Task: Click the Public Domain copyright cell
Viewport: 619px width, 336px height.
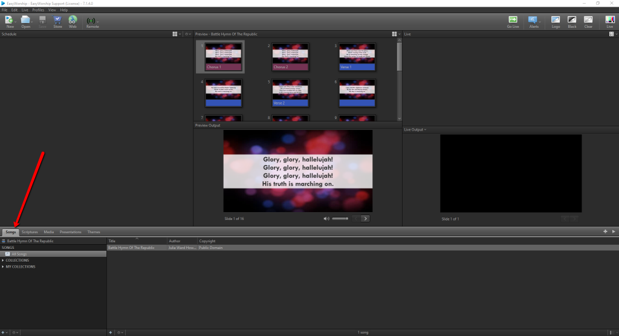Action: tap(211, 248)
